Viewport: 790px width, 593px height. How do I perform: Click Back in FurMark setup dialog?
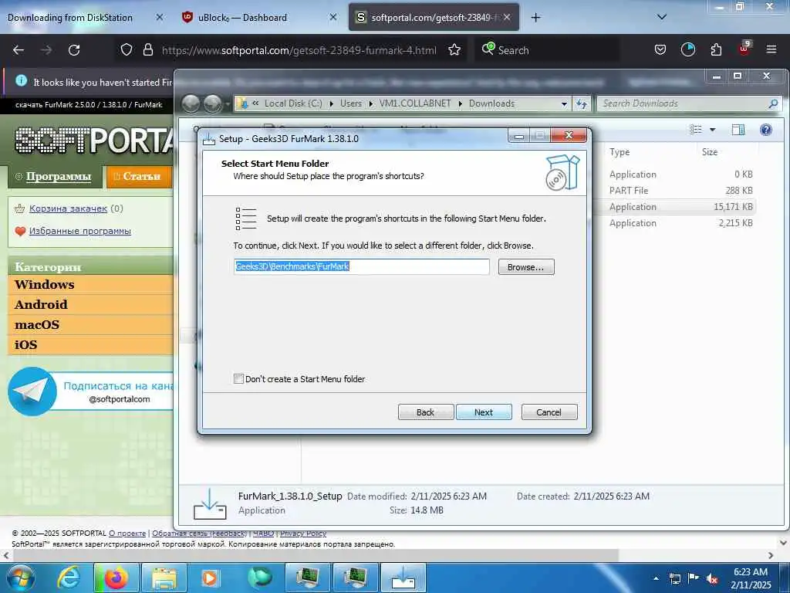(x=426, y=412)
